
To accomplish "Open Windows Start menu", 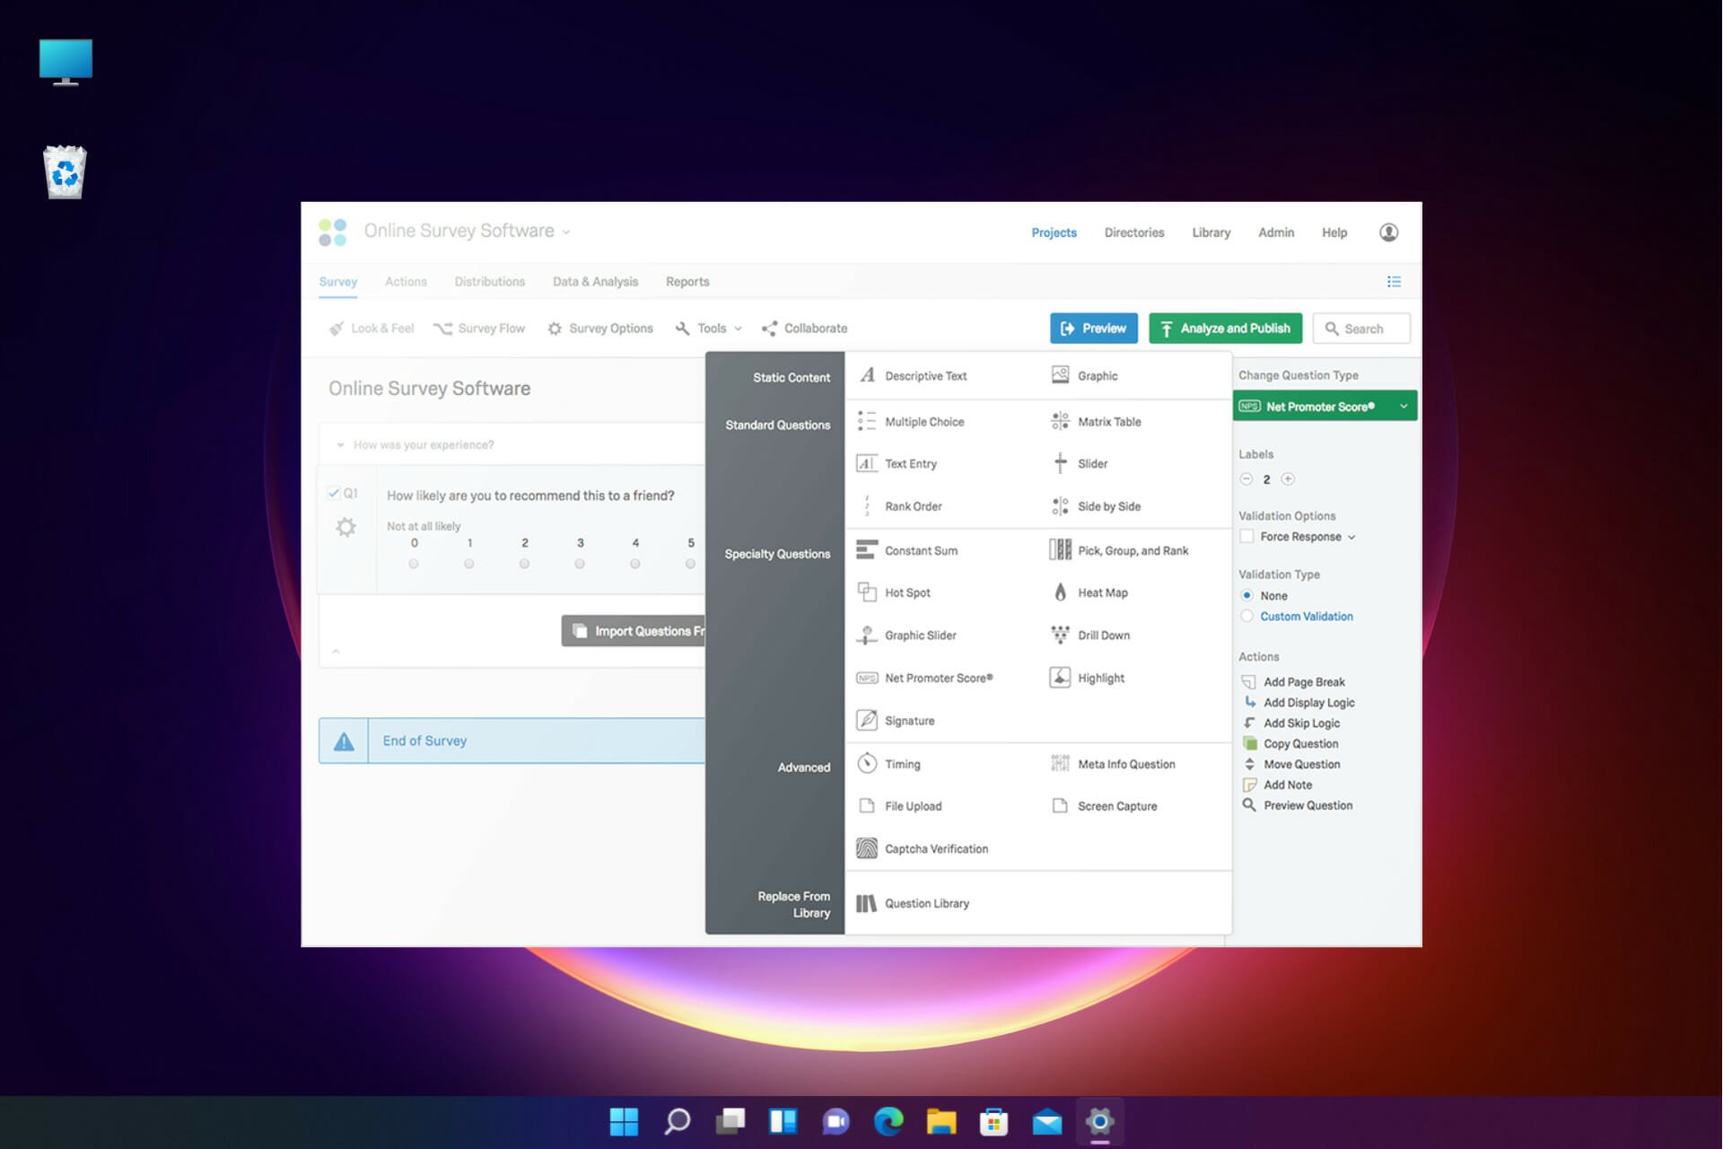I will pos(624,1121).
